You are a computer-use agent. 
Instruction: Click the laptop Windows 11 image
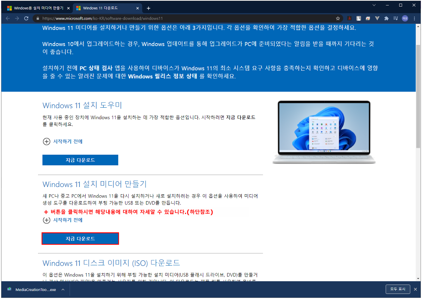(324, 132)
